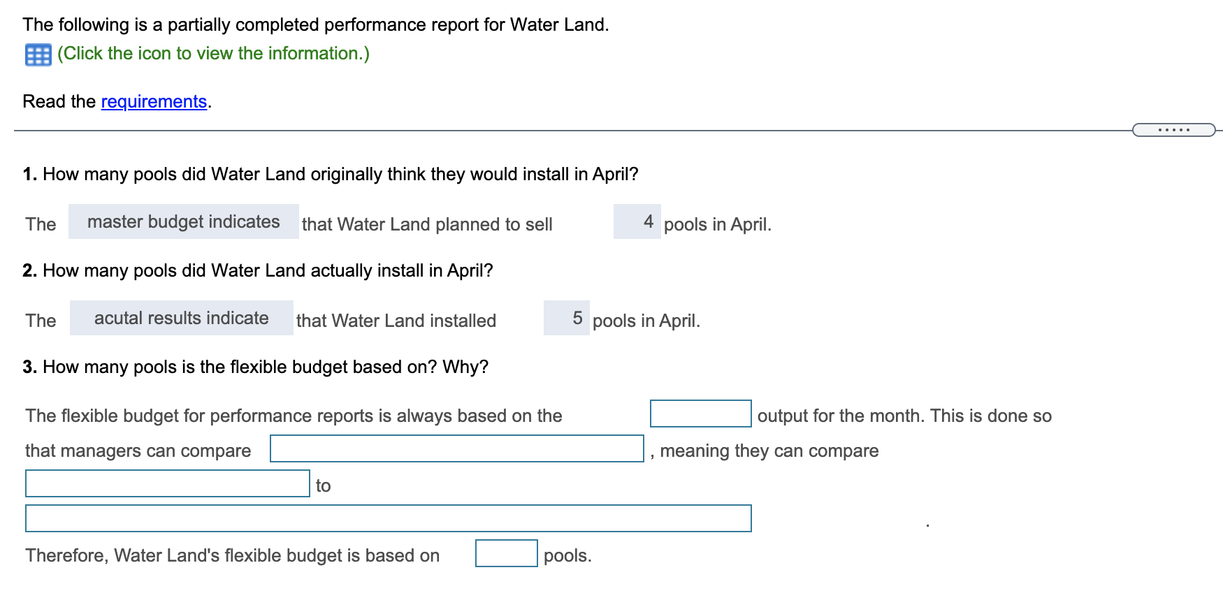Click the answer field containing 4

[x=637, y=222]
